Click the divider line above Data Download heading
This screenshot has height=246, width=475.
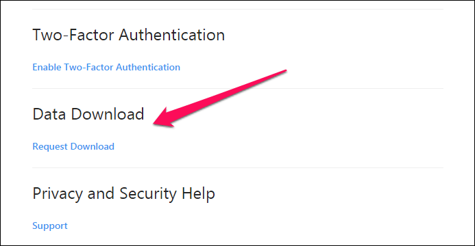tap(238, 88)
